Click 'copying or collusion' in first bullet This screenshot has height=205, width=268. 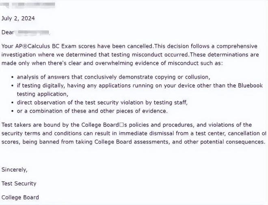click(x=182, y=77)
